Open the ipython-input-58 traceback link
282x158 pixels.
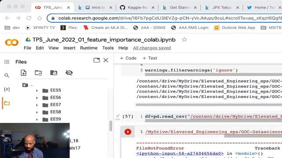tap(180, 154)
